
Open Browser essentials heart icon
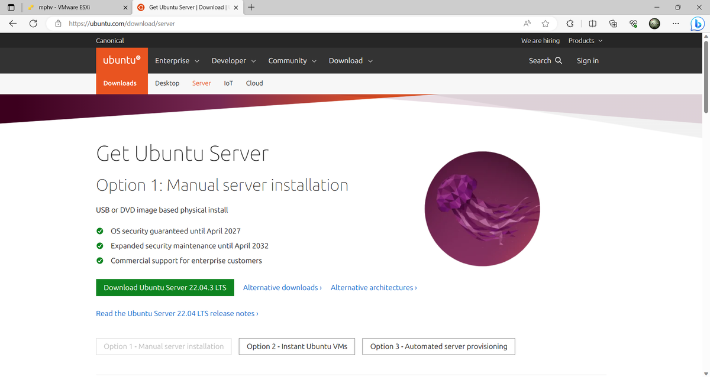[x=633, y=24]
